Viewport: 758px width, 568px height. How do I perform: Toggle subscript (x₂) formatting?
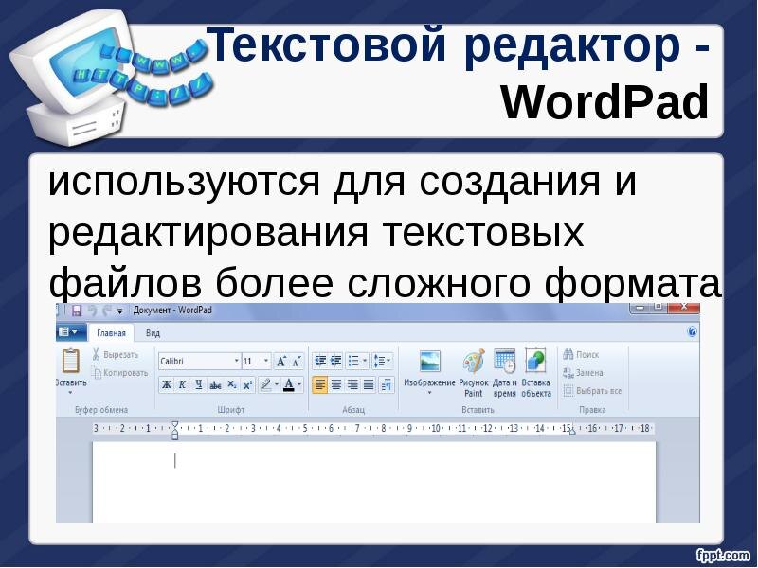point(231,384)
